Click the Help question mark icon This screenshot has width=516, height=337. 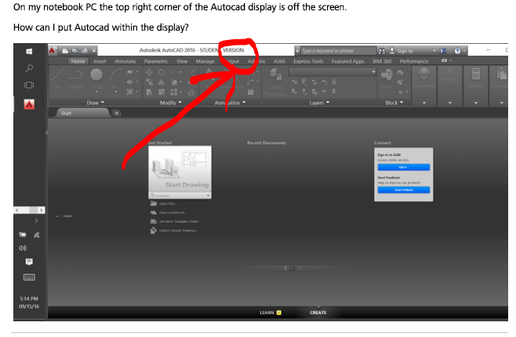pos(457,51)
